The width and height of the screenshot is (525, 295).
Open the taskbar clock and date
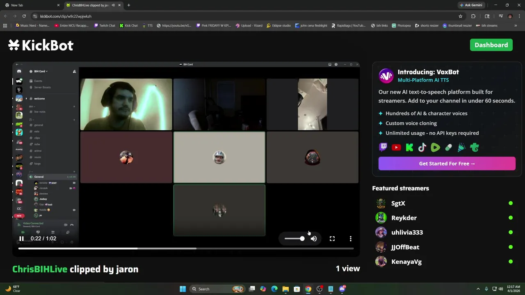pyautogui.click(x=514, y=289)
